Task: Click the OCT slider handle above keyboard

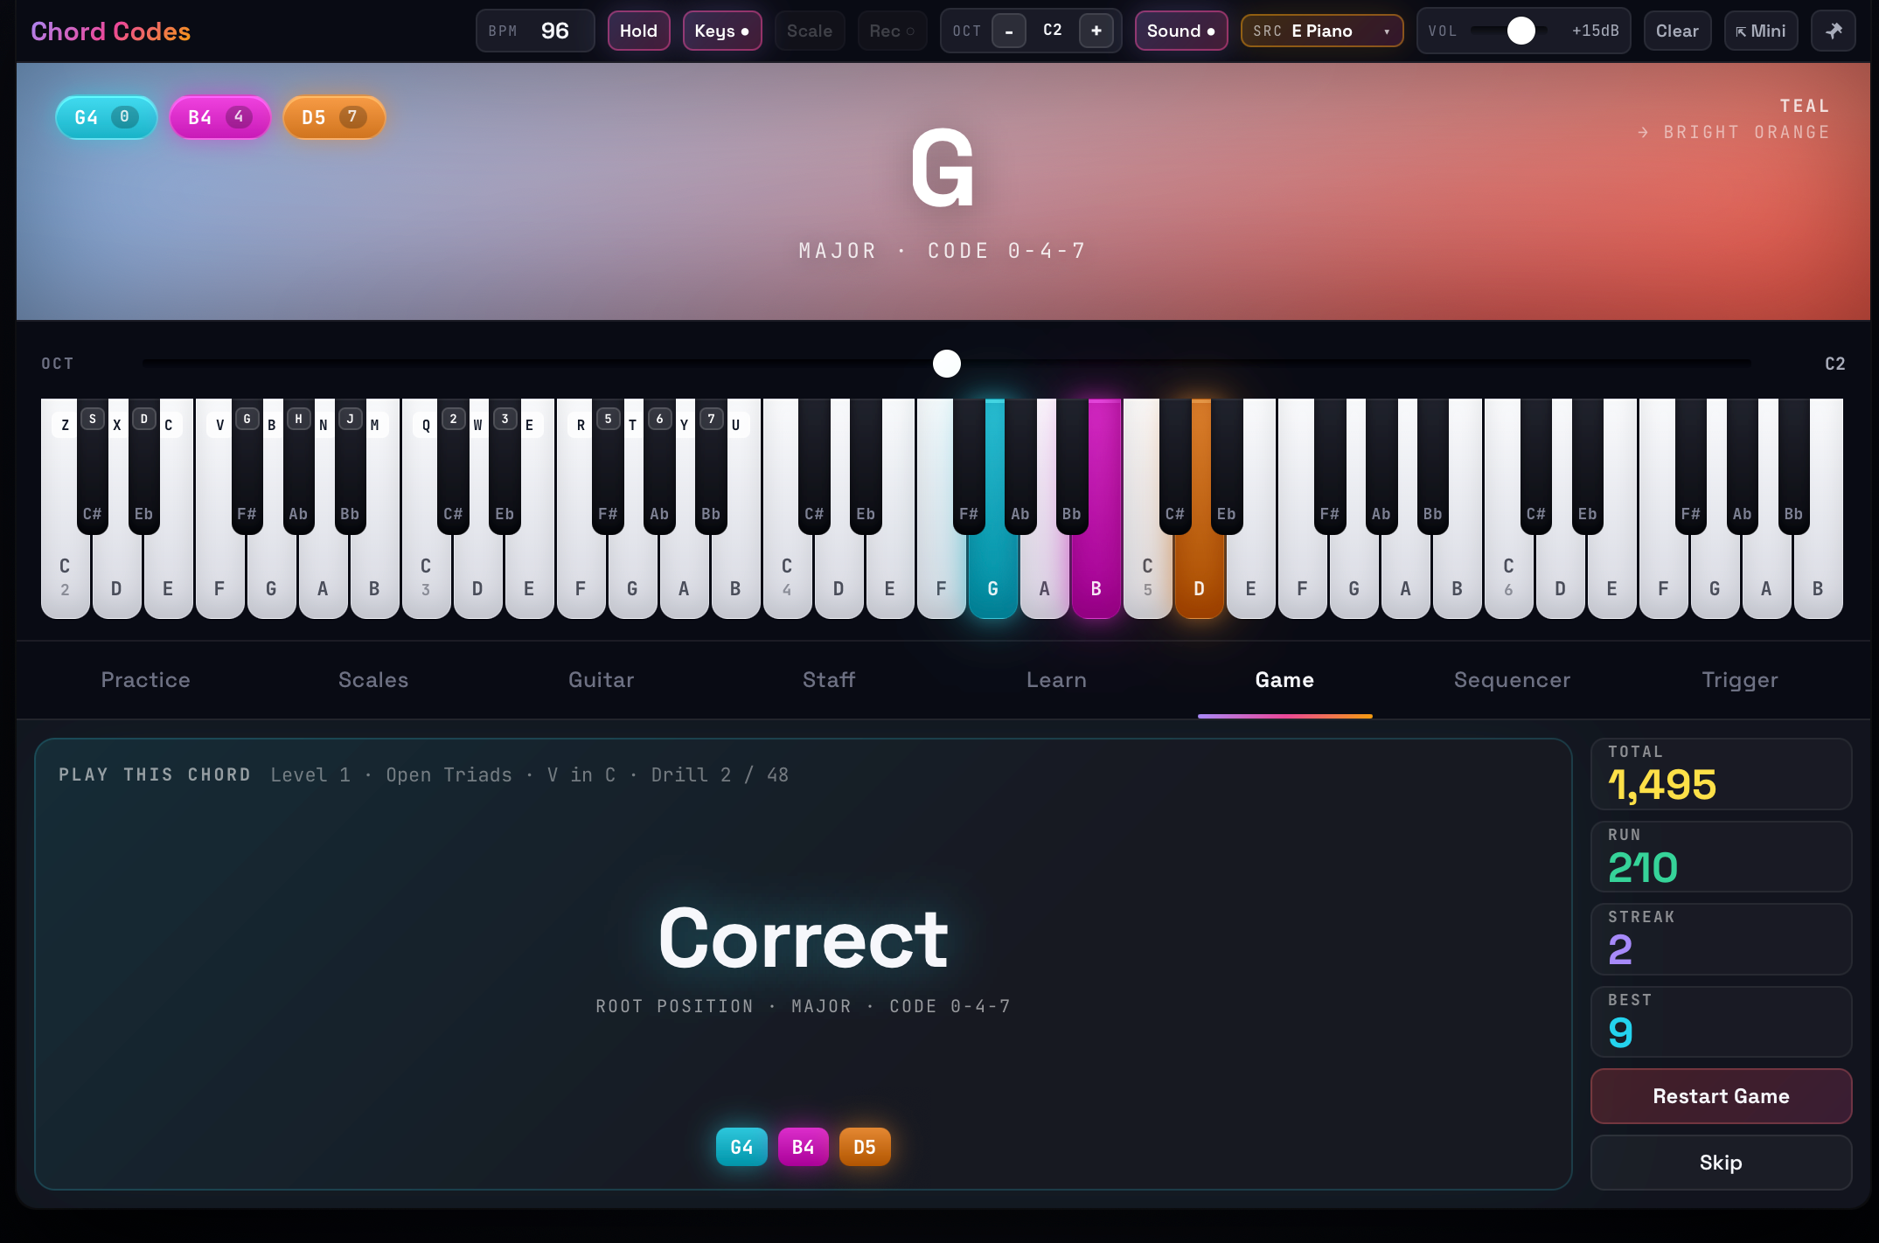Action: [946, 363]
